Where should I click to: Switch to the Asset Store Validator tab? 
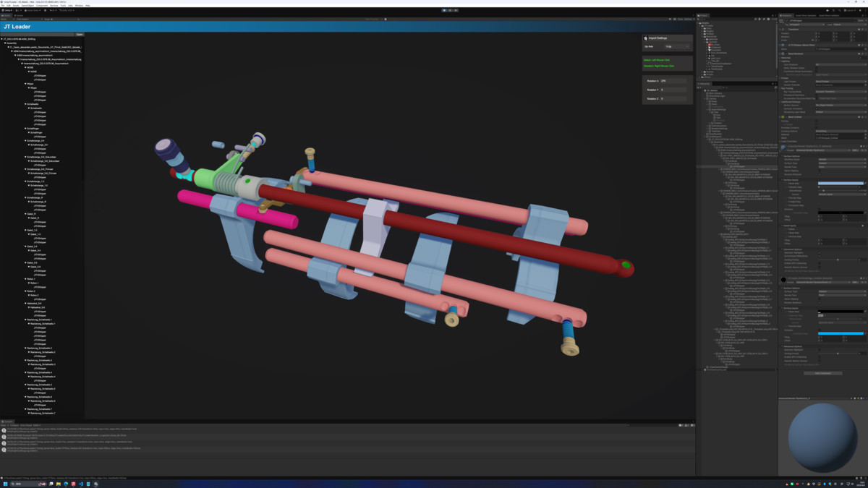(x=829, y=15)
